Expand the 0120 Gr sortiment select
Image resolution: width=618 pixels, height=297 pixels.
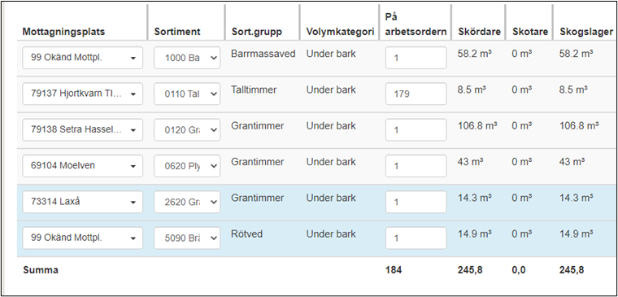click(187, 129)
